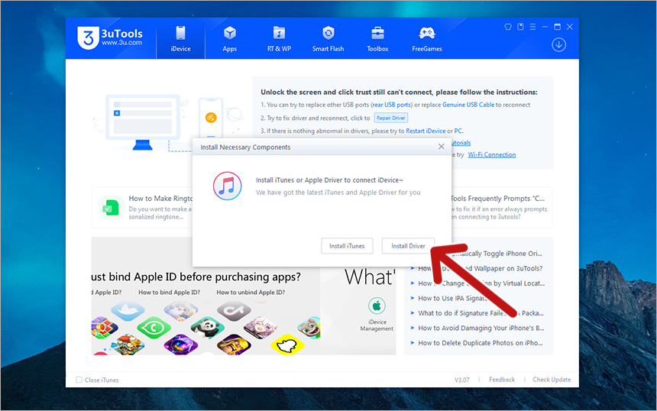Click the Feedback link

502,380
